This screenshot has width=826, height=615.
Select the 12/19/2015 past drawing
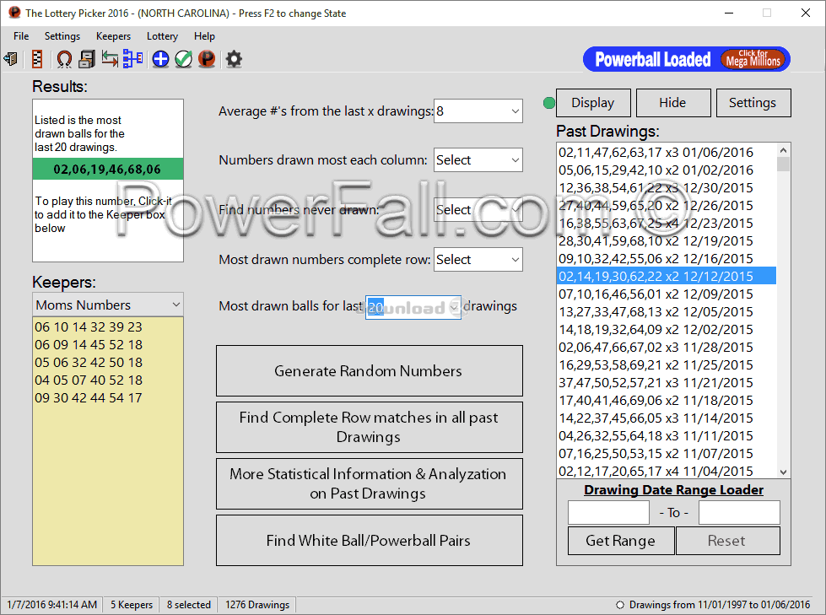[667, 240]
